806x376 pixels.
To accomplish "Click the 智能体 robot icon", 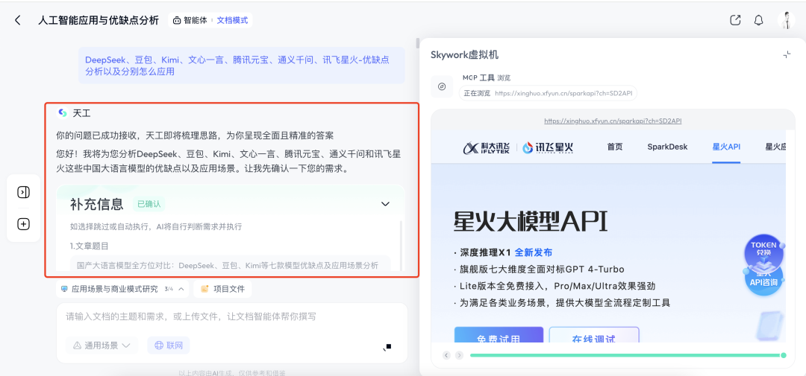I will 177,21.
